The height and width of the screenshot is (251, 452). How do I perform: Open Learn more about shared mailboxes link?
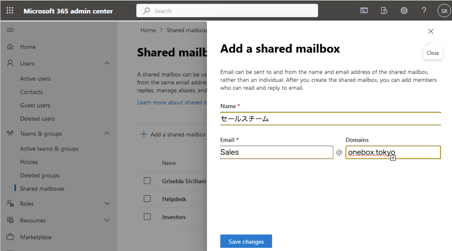click(x=172, y=102)
